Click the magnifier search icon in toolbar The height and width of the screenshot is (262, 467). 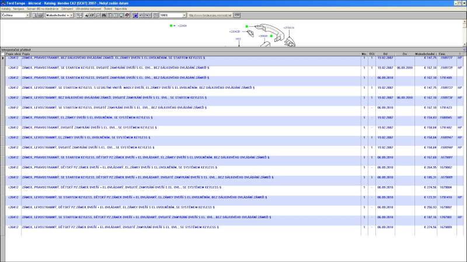pyautogui.click(x=96, y=15)
